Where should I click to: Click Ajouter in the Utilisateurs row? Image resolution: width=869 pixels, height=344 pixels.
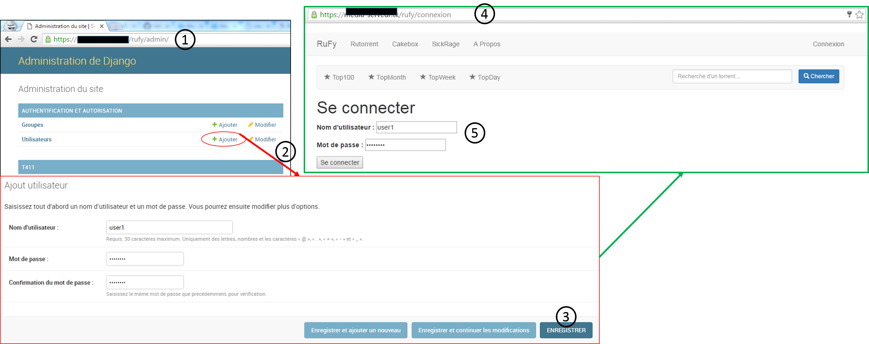(225, 139)
